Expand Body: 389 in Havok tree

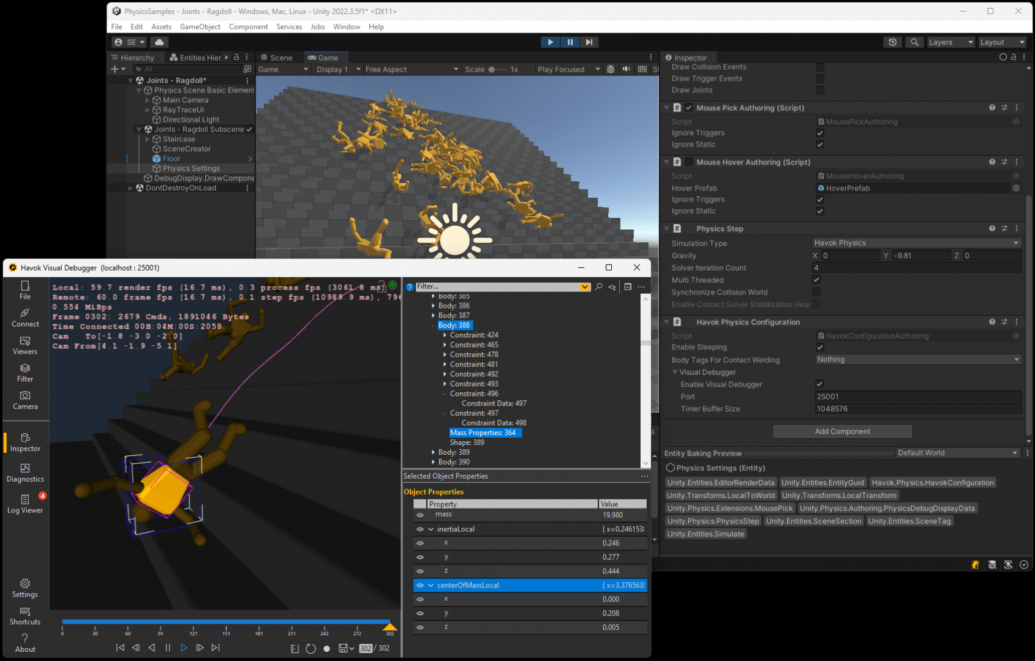pos(434,452)
